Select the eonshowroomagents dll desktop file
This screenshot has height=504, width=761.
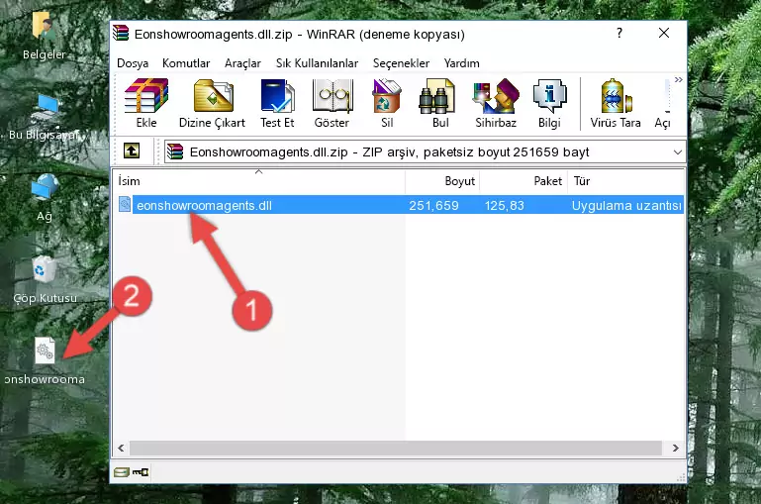45,361
